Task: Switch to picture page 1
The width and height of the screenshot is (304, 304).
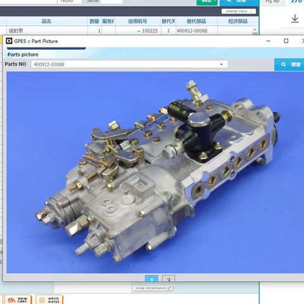Action: click(151, 279)
